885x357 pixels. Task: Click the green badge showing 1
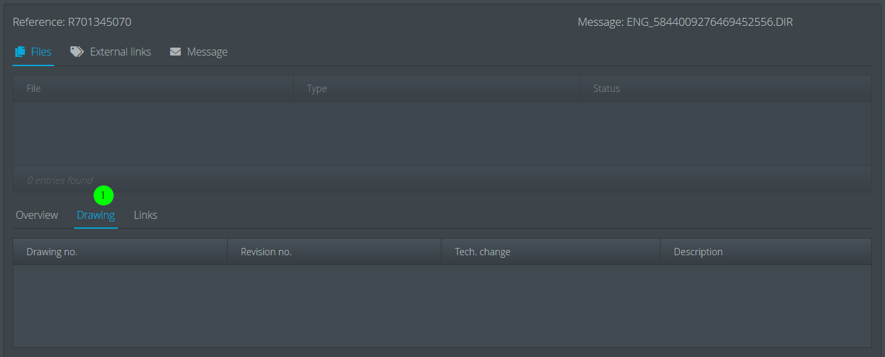tap(103, 196)
